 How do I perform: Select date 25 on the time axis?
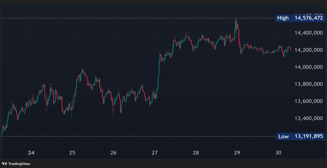click(x=72, y=153)
